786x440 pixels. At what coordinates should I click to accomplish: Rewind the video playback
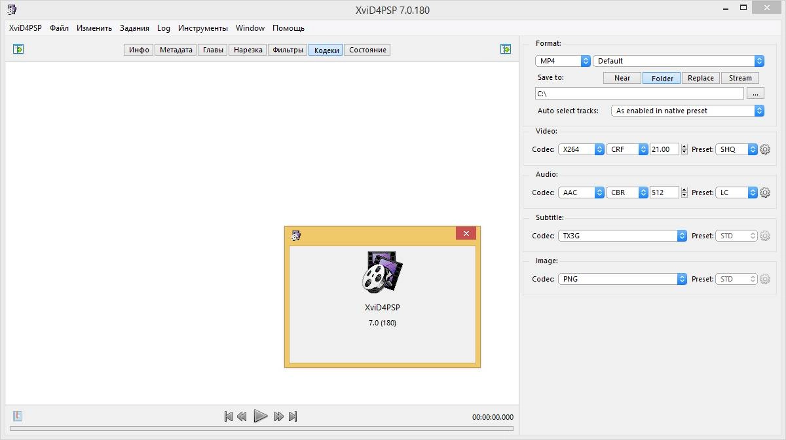pos(242,416)
